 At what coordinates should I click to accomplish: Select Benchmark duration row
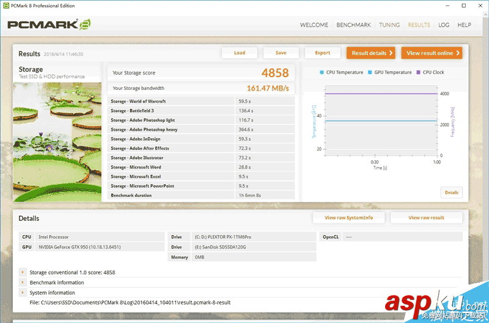coord(201,195)
